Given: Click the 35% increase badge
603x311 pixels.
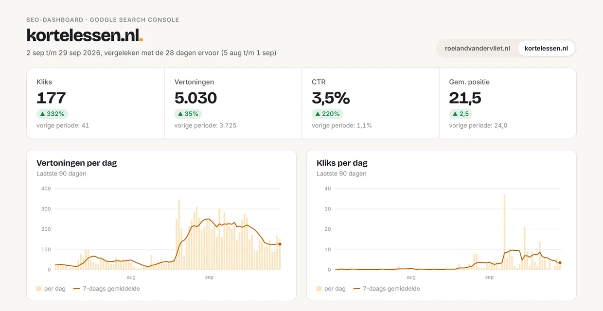Looking at the screenshot, I should pyautogui.click(x=188, y=114).
